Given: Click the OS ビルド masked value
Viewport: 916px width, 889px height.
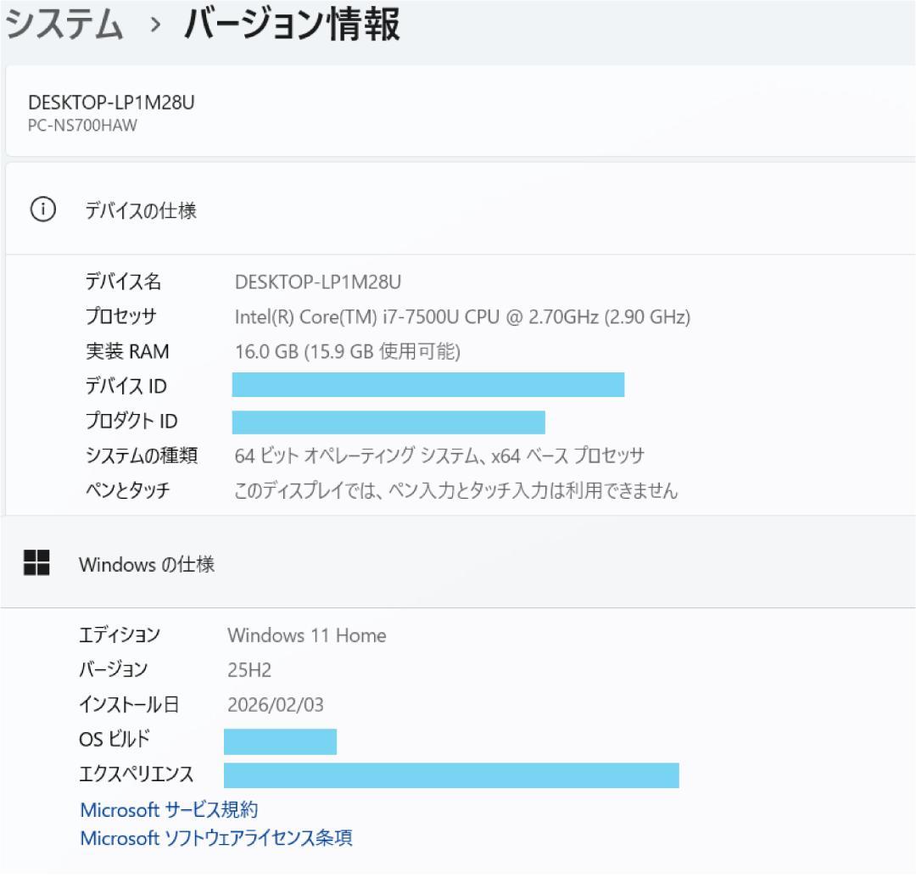Looking at the screenshot, I should pos(280,740).
